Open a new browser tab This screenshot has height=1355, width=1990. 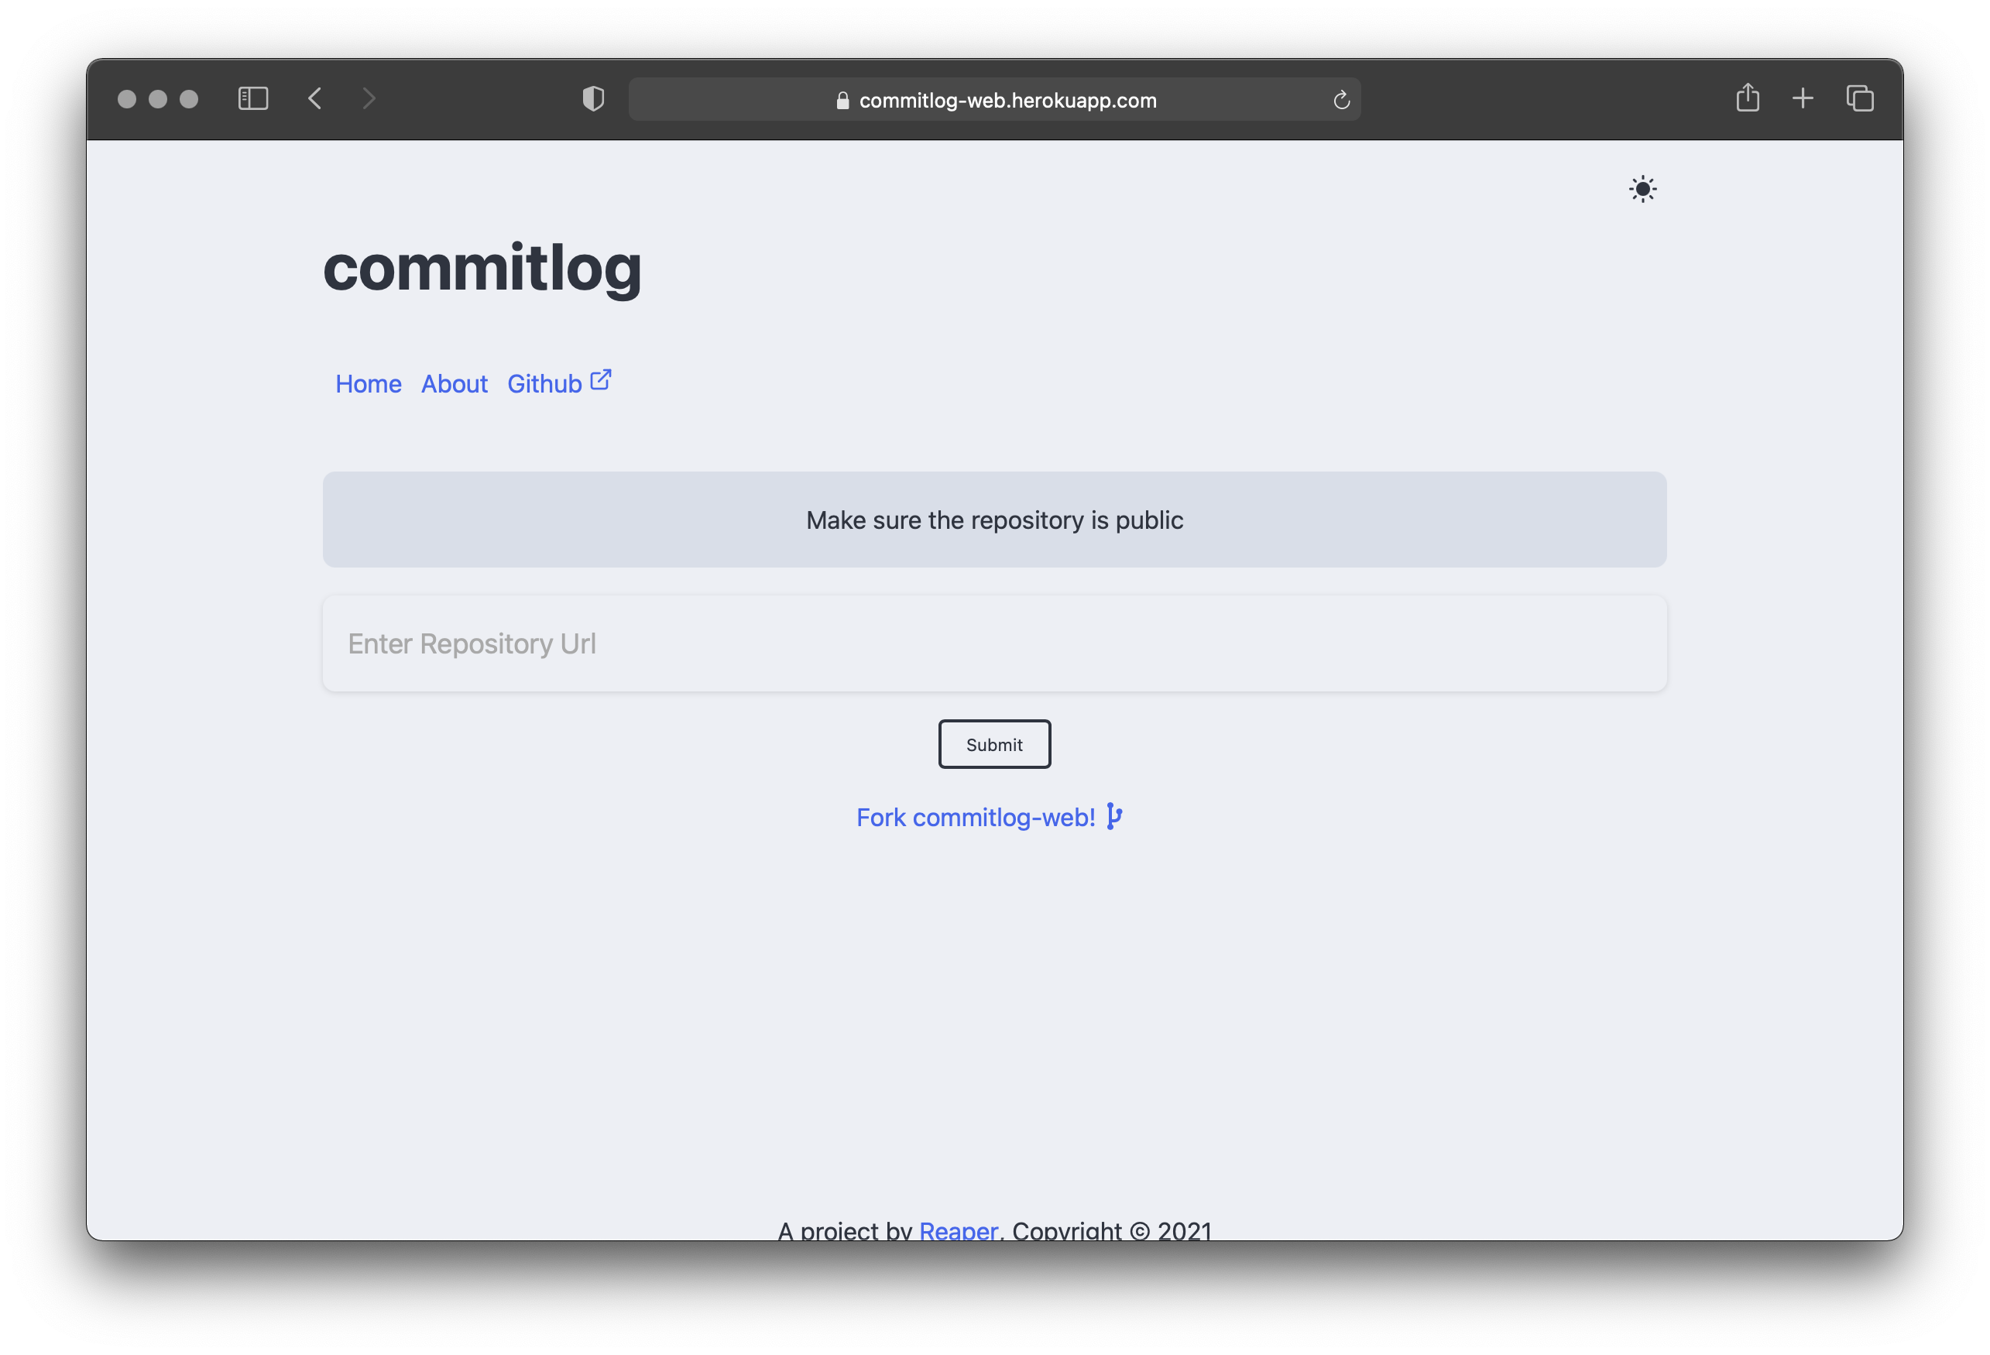[1803, 98]
